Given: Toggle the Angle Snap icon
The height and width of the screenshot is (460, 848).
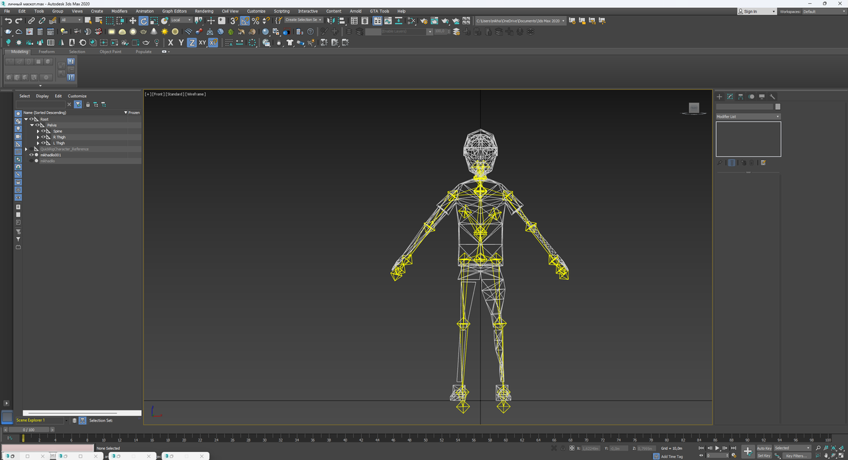Looking at the screenshot, I should pyautogui.click(x=245, y=21).
